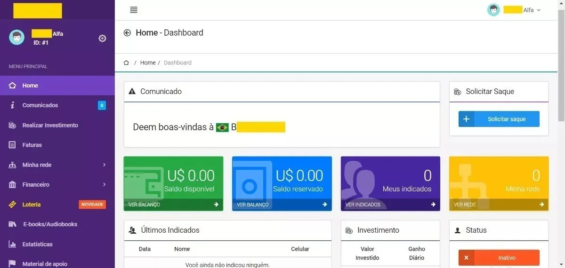The width and height of the screenshot is (565, 268).
Task: Click the breadcrumb home icon
Action: pos(126,63)
